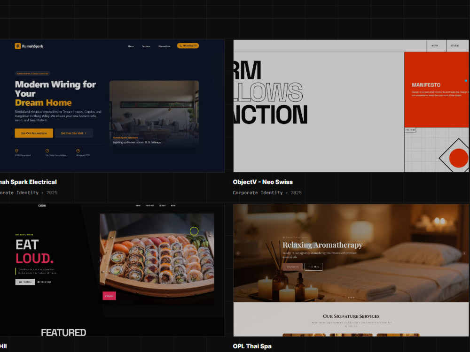Click the 'OPL Thai Spa' project title
The width and height of the screenshot is (470, 352).
(252, 346)
